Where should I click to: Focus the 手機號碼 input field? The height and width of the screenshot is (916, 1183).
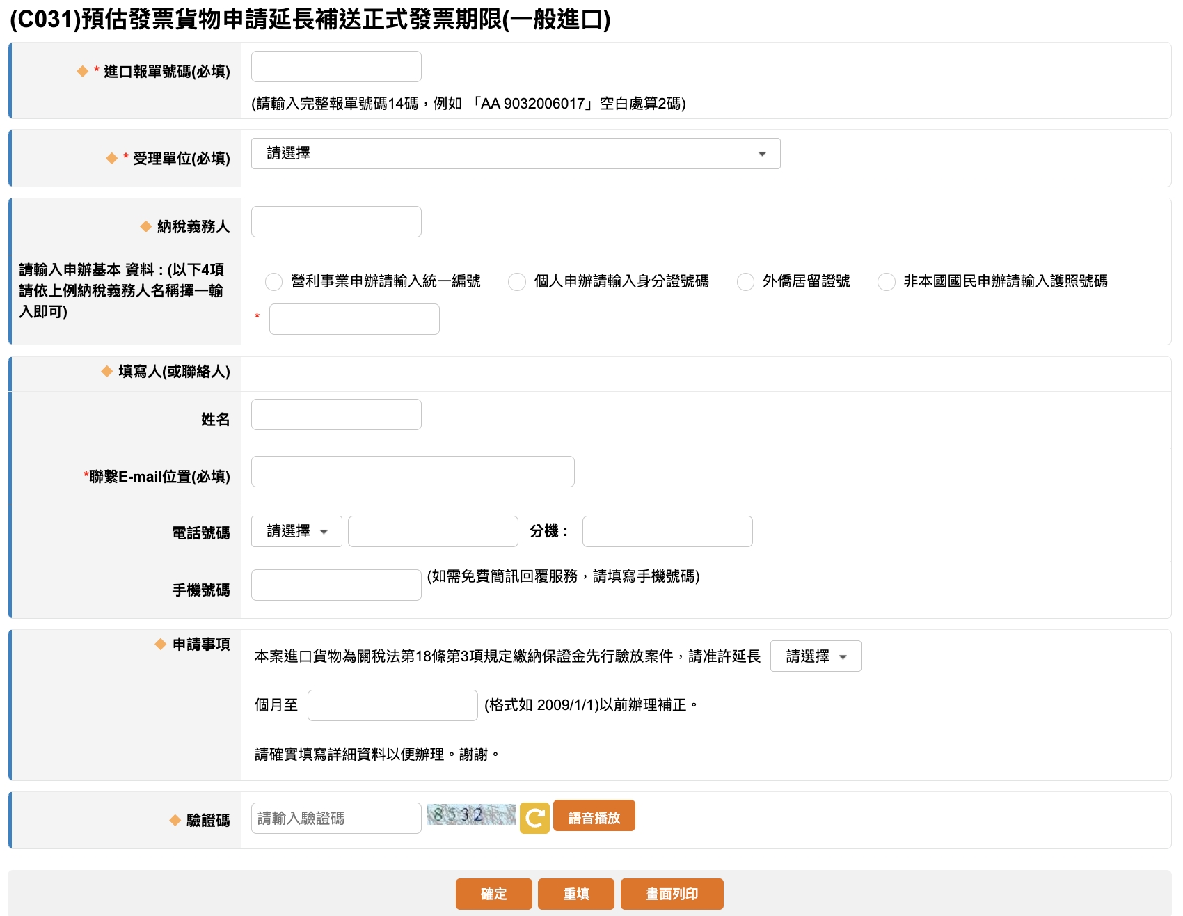tap(336, 585)
